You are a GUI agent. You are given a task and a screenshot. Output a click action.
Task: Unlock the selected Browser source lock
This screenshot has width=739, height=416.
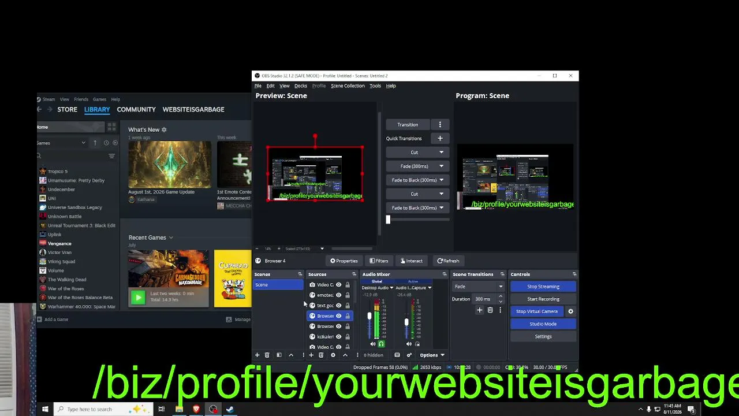coord(347,316)
